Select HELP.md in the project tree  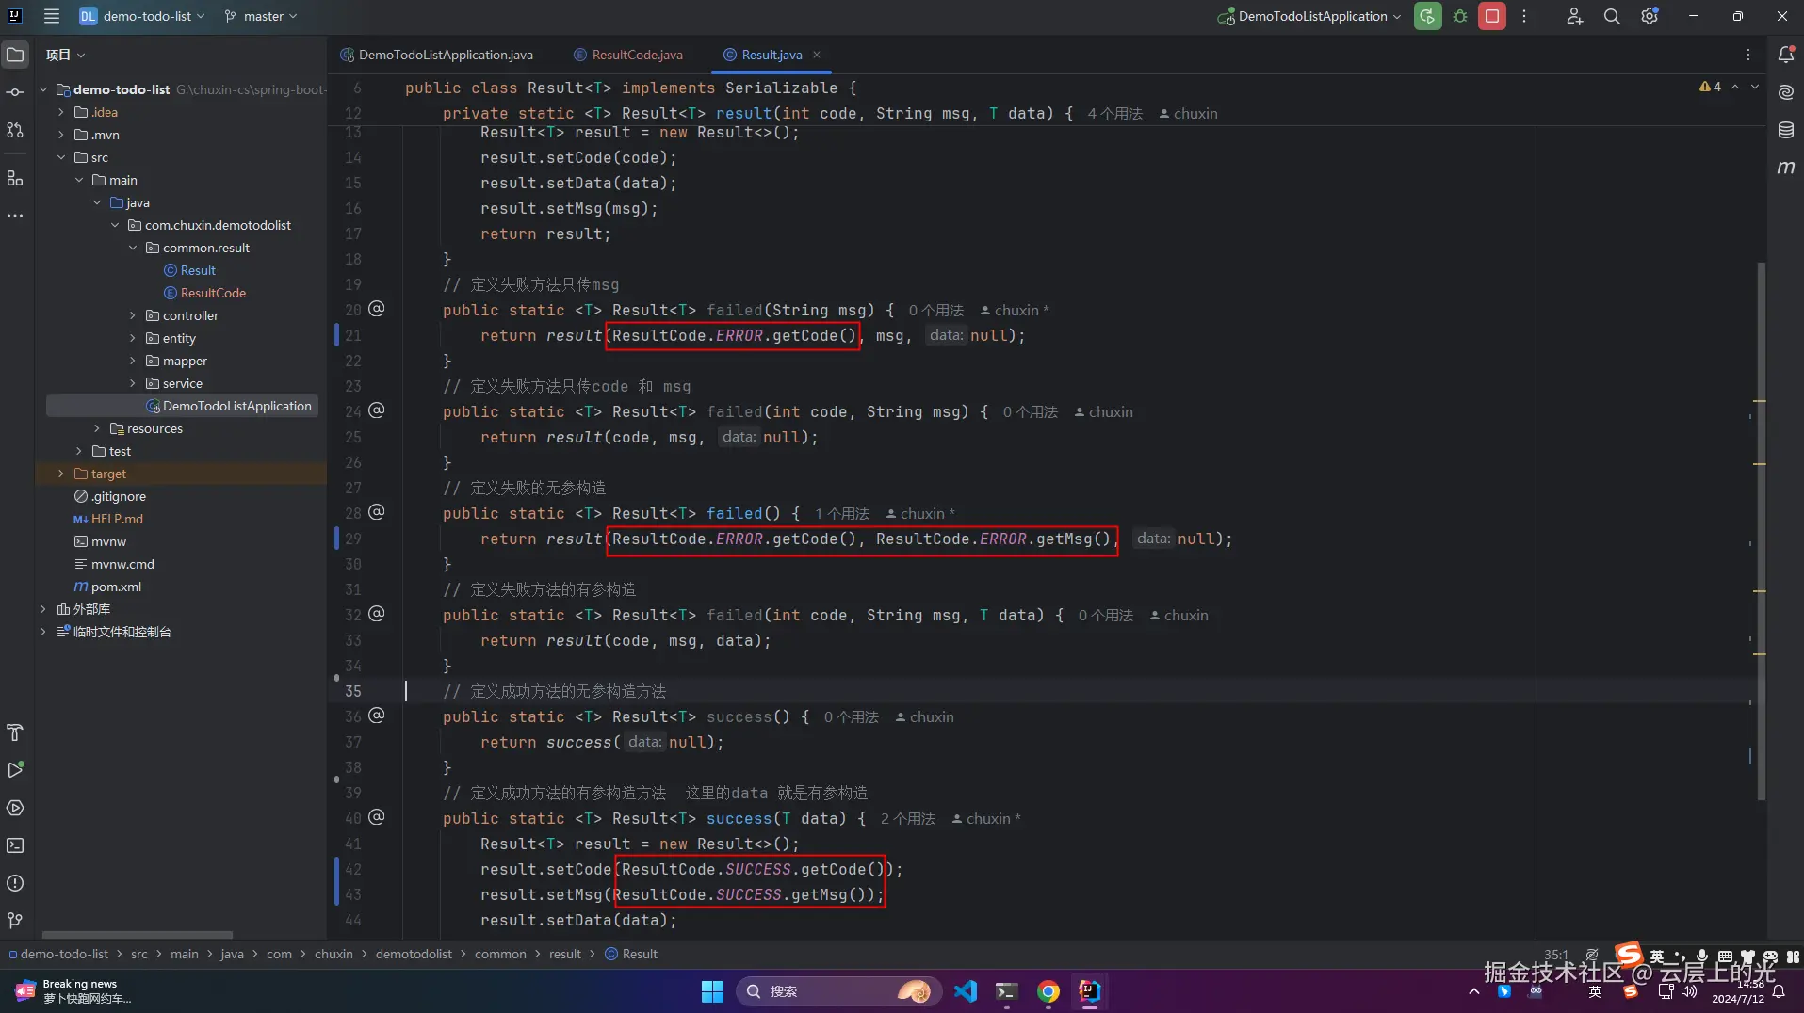[x=117, y=519]
